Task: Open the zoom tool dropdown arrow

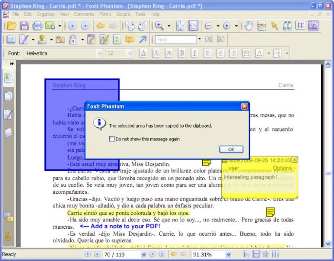Action: (169, 26)
